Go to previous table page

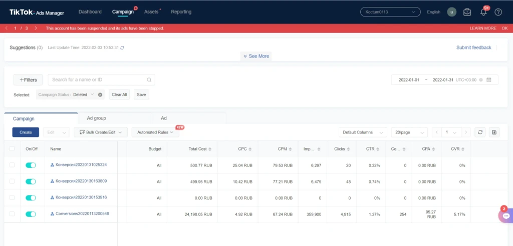(436, 132)
